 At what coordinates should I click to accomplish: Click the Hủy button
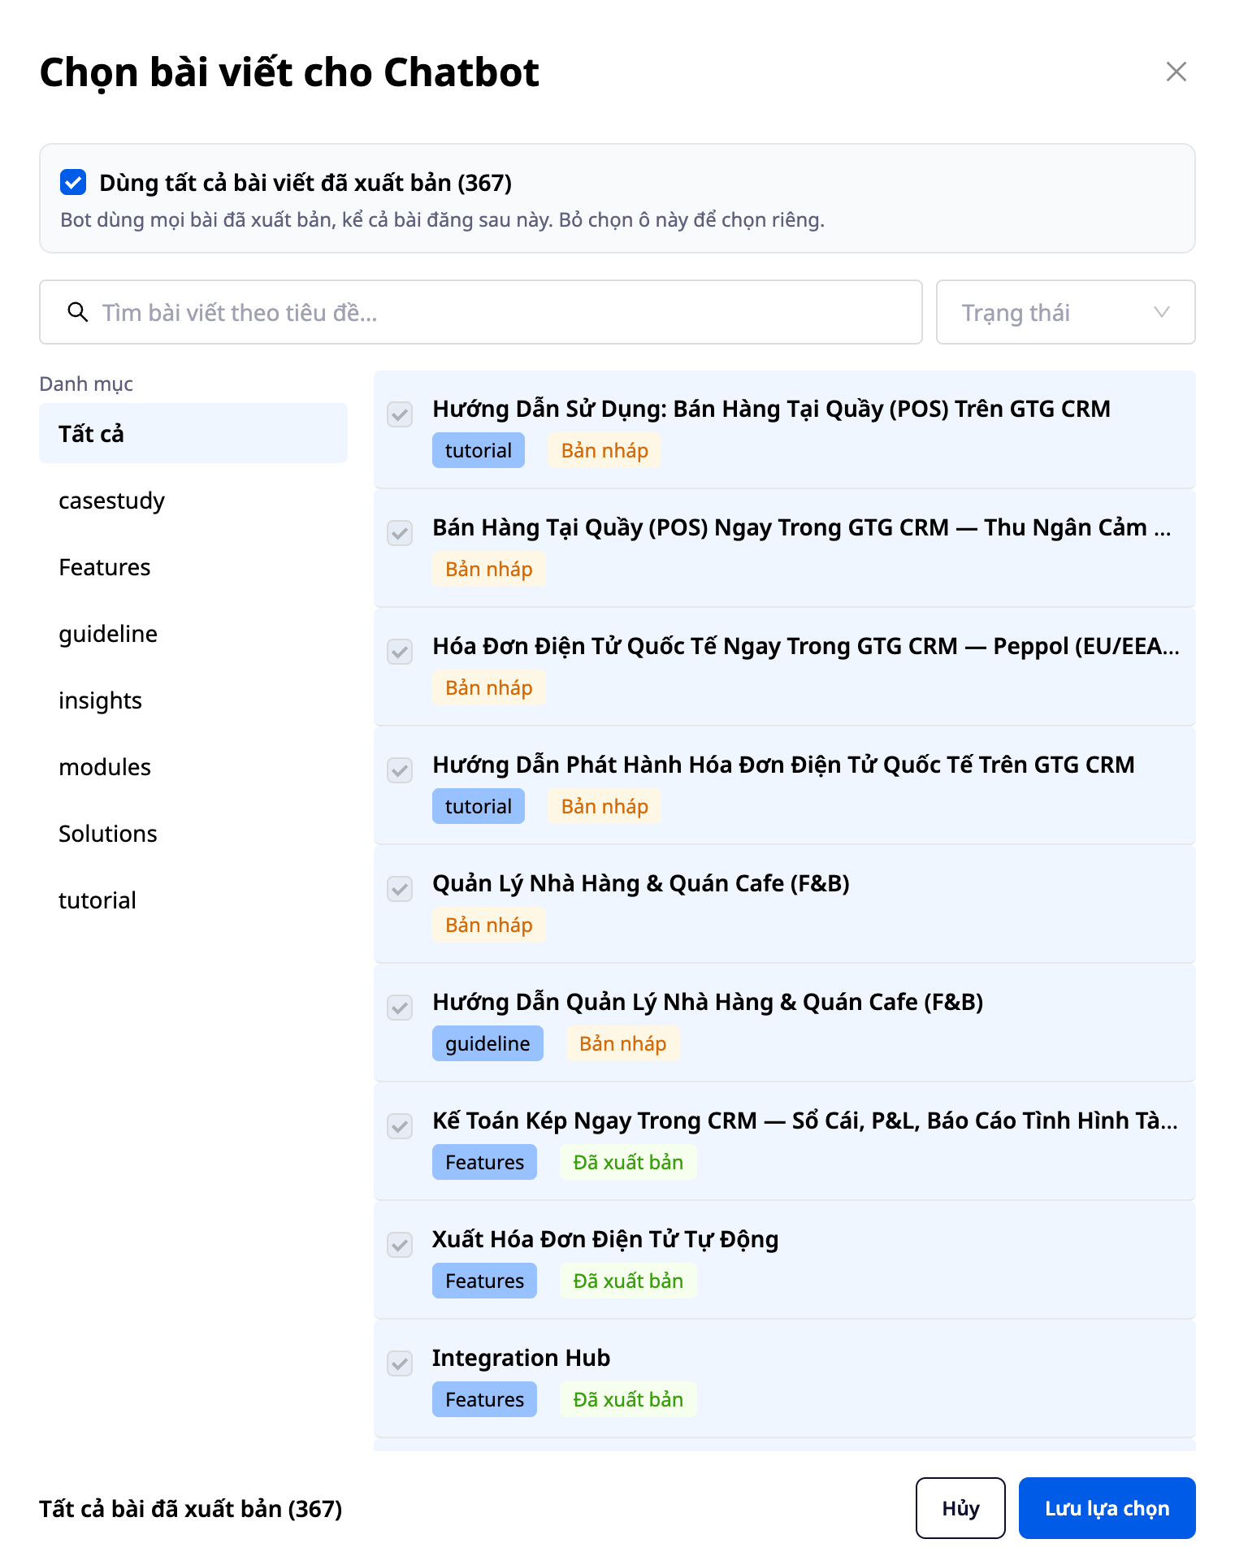pyautogui.click(x=960, y=1508)
